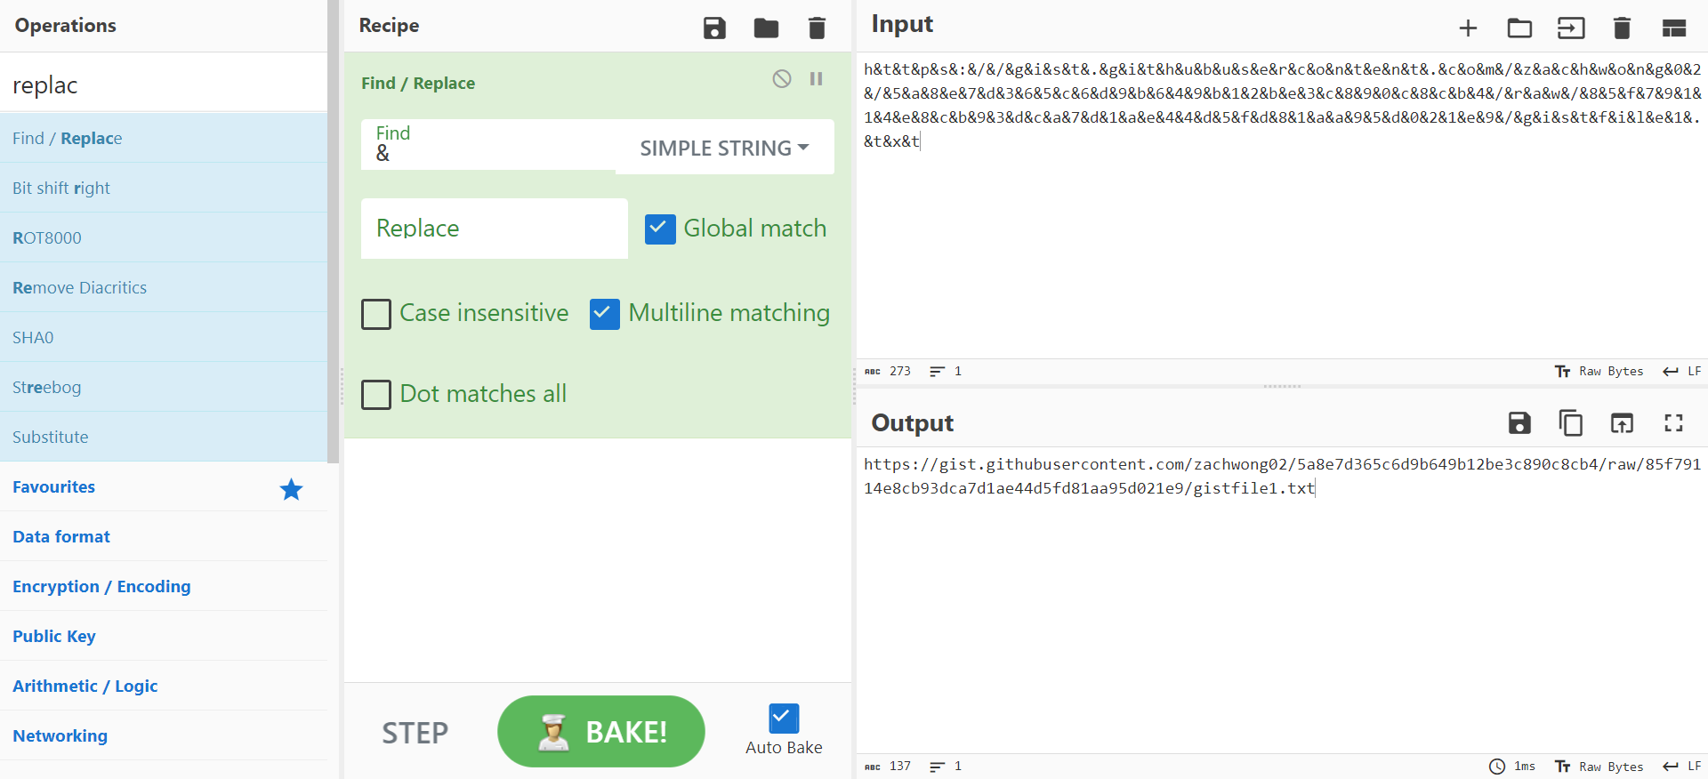This screenshot has height=779, width=1708.
Task: Expand the Public Key category
Action: pos(164,636)
